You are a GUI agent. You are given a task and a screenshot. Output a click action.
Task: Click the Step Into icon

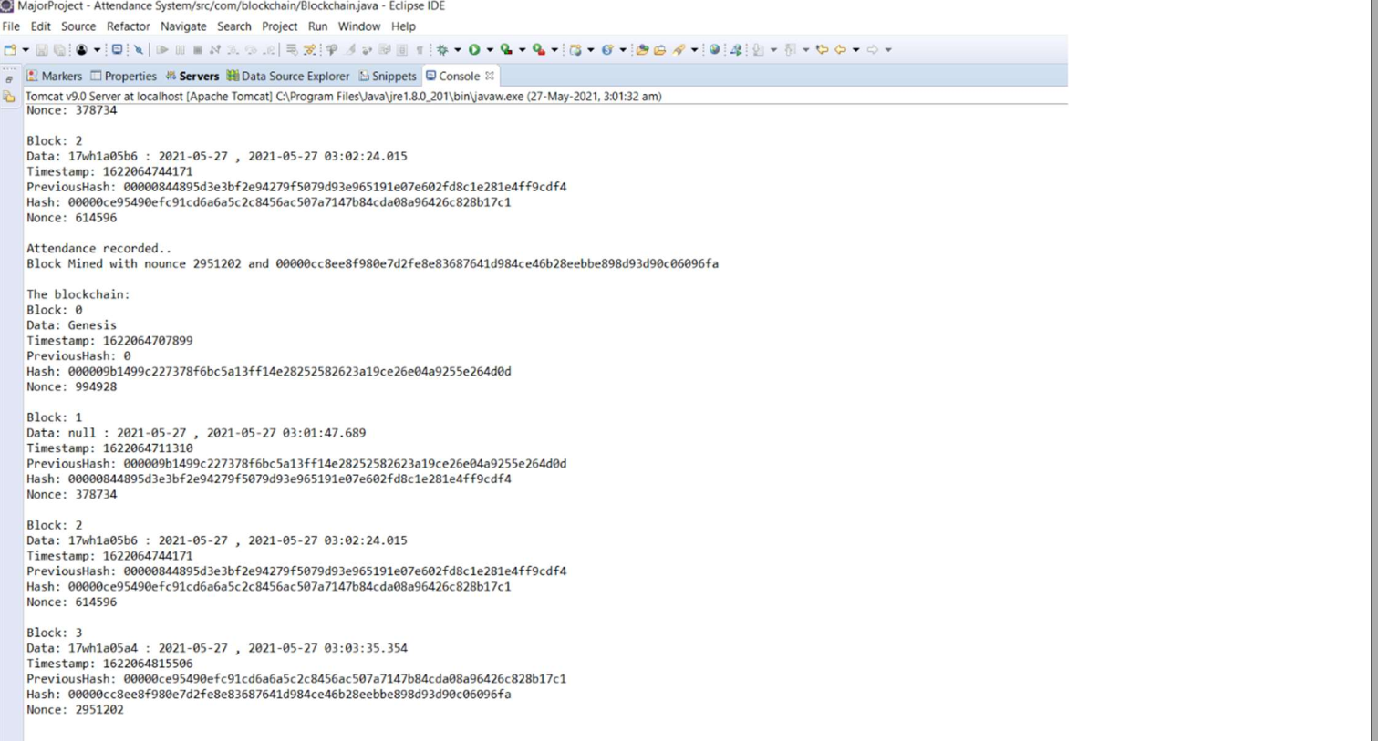[x=233, y=49]
